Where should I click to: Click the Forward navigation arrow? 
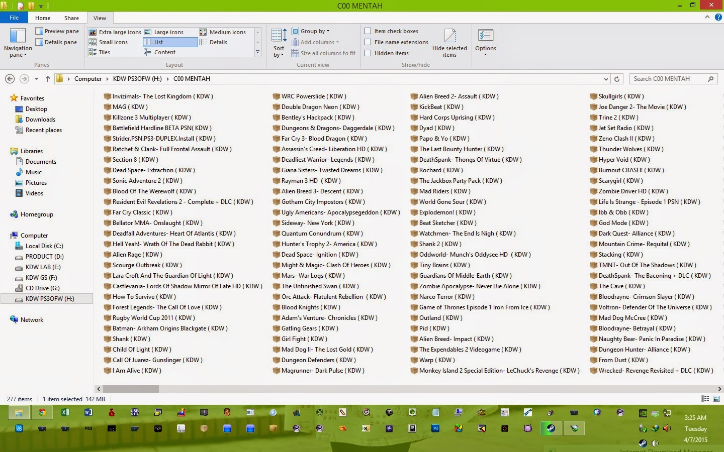point(24,79)
